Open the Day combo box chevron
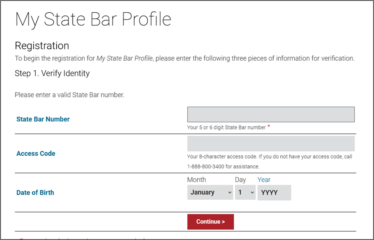374x240 pixels. [x=252, y=192]
